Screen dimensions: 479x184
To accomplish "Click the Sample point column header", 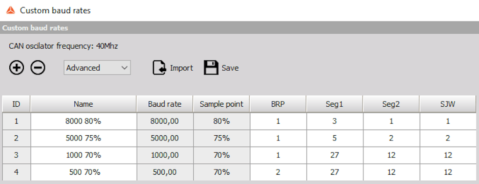I will (221, 104).
